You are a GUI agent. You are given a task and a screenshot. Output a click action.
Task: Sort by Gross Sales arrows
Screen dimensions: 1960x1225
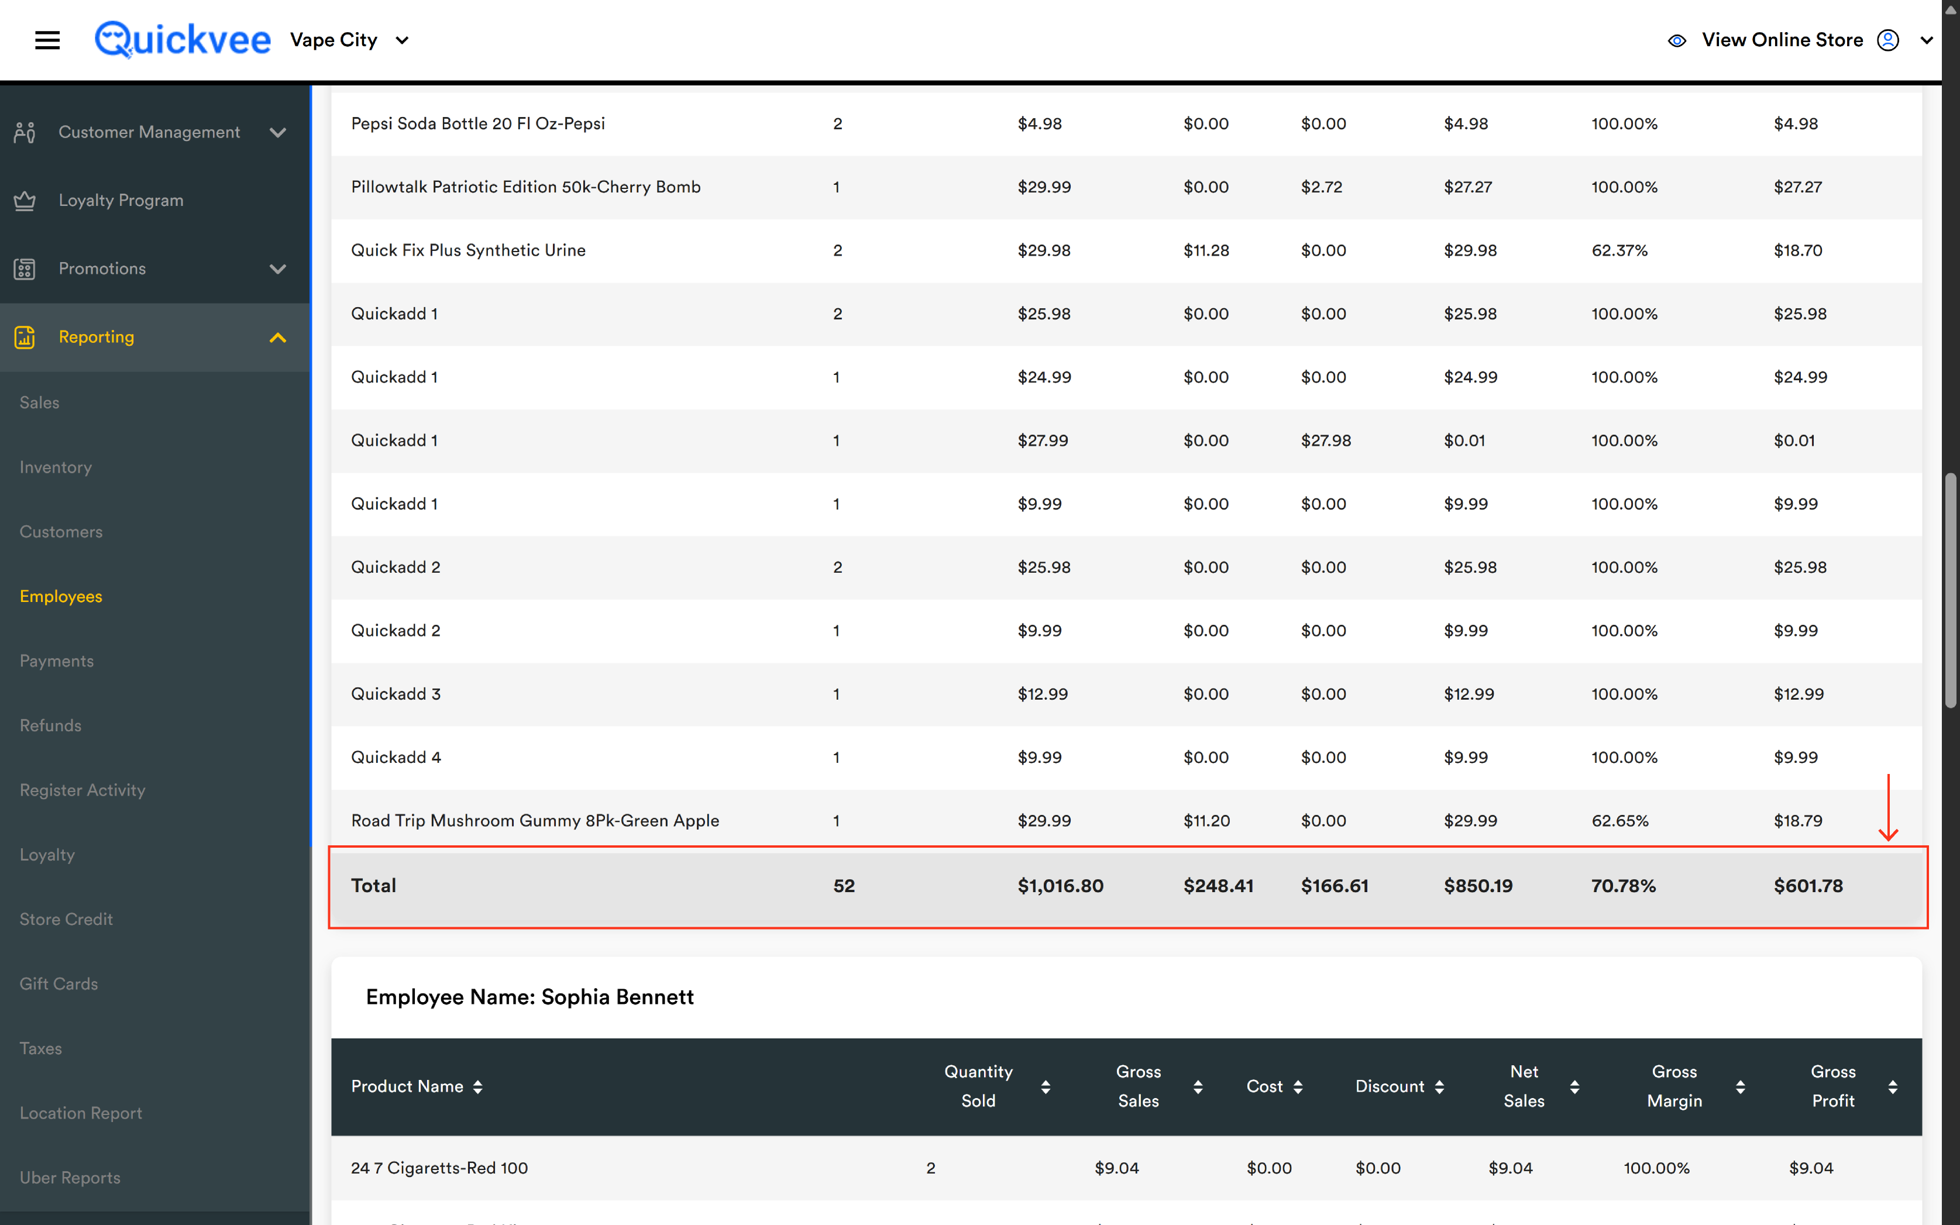tap(1198, 1086)
